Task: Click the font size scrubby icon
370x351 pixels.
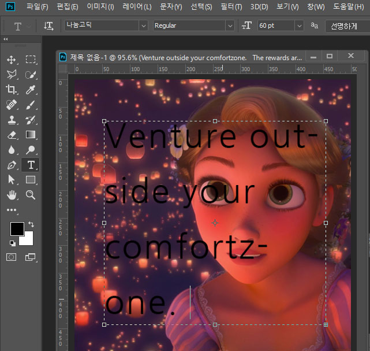Action: [x=246, y=25]
